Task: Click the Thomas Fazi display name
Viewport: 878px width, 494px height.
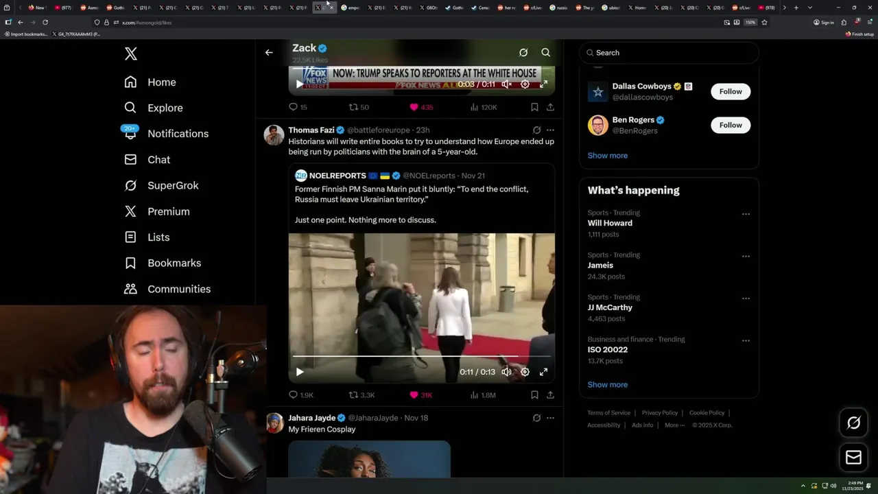Action: click(311, 130)
